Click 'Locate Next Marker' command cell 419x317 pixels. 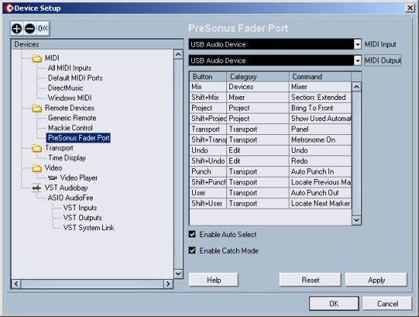pyautogui.click(x=320, y=203)
